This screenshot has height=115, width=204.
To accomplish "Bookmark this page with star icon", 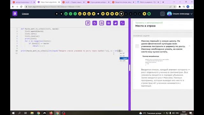I will click(174, 7).
